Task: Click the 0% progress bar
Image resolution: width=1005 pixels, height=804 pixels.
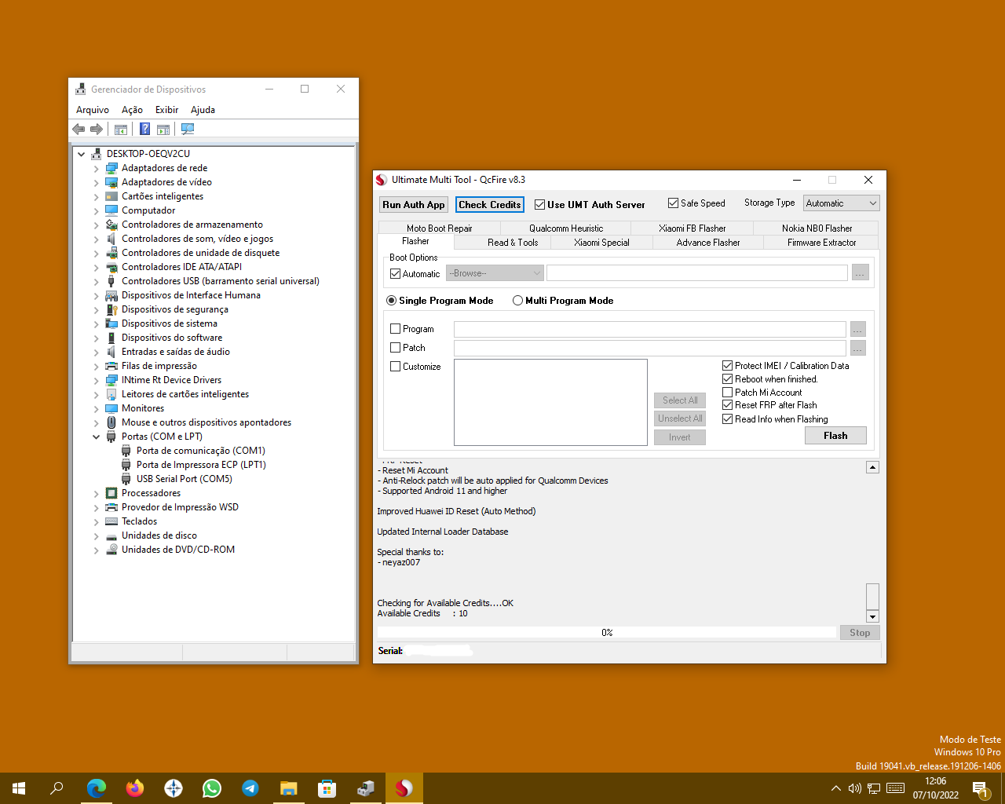Action: click(607, 632)
